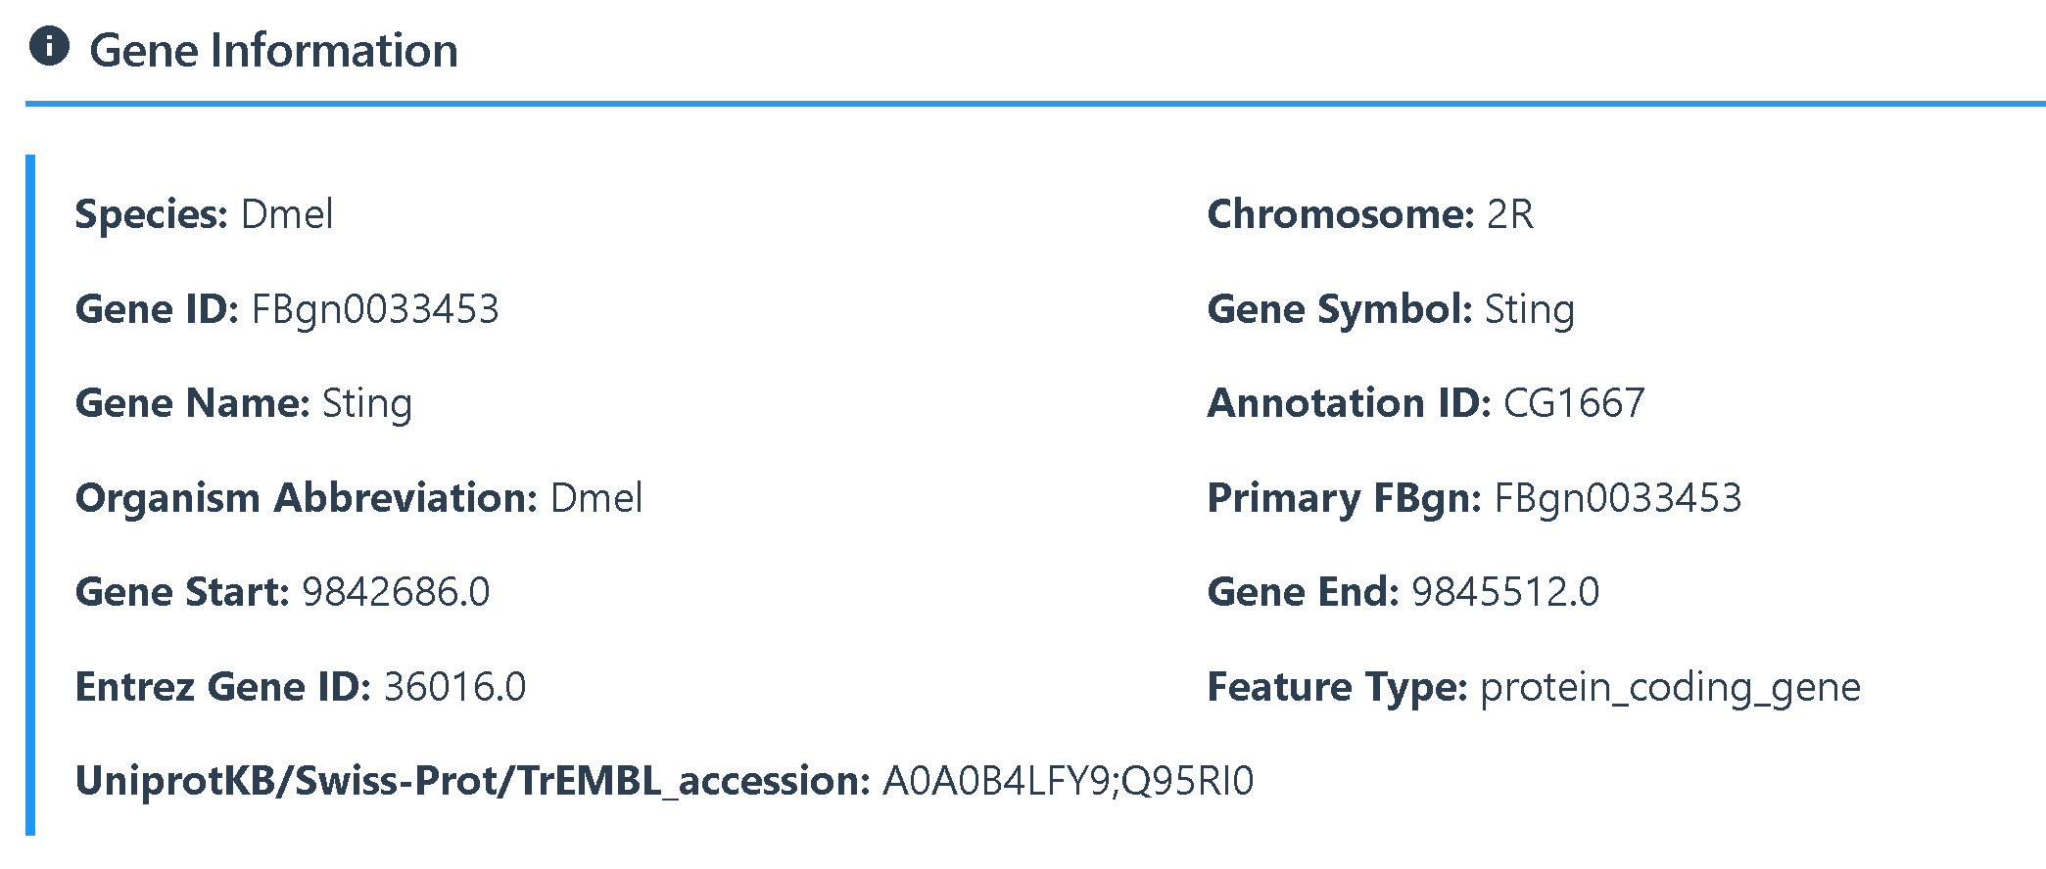Image resolution: width=2046 pixels, height=869 pixels.
Task: Click the Chromosome value 2R
Action: coord(1509,214)
